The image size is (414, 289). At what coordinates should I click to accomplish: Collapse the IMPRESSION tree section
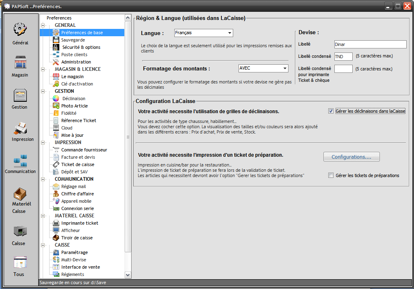click(x=43, y=142)
